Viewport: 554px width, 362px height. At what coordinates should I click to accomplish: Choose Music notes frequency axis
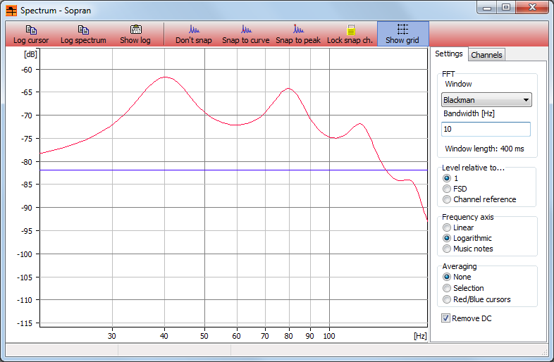pos(447,249)
